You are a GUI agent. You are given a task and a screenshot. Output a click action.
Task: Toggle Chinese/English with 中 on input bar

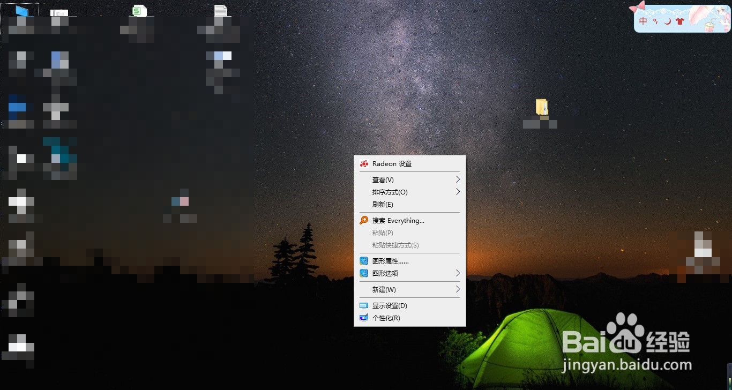click(x=643, y=21)
